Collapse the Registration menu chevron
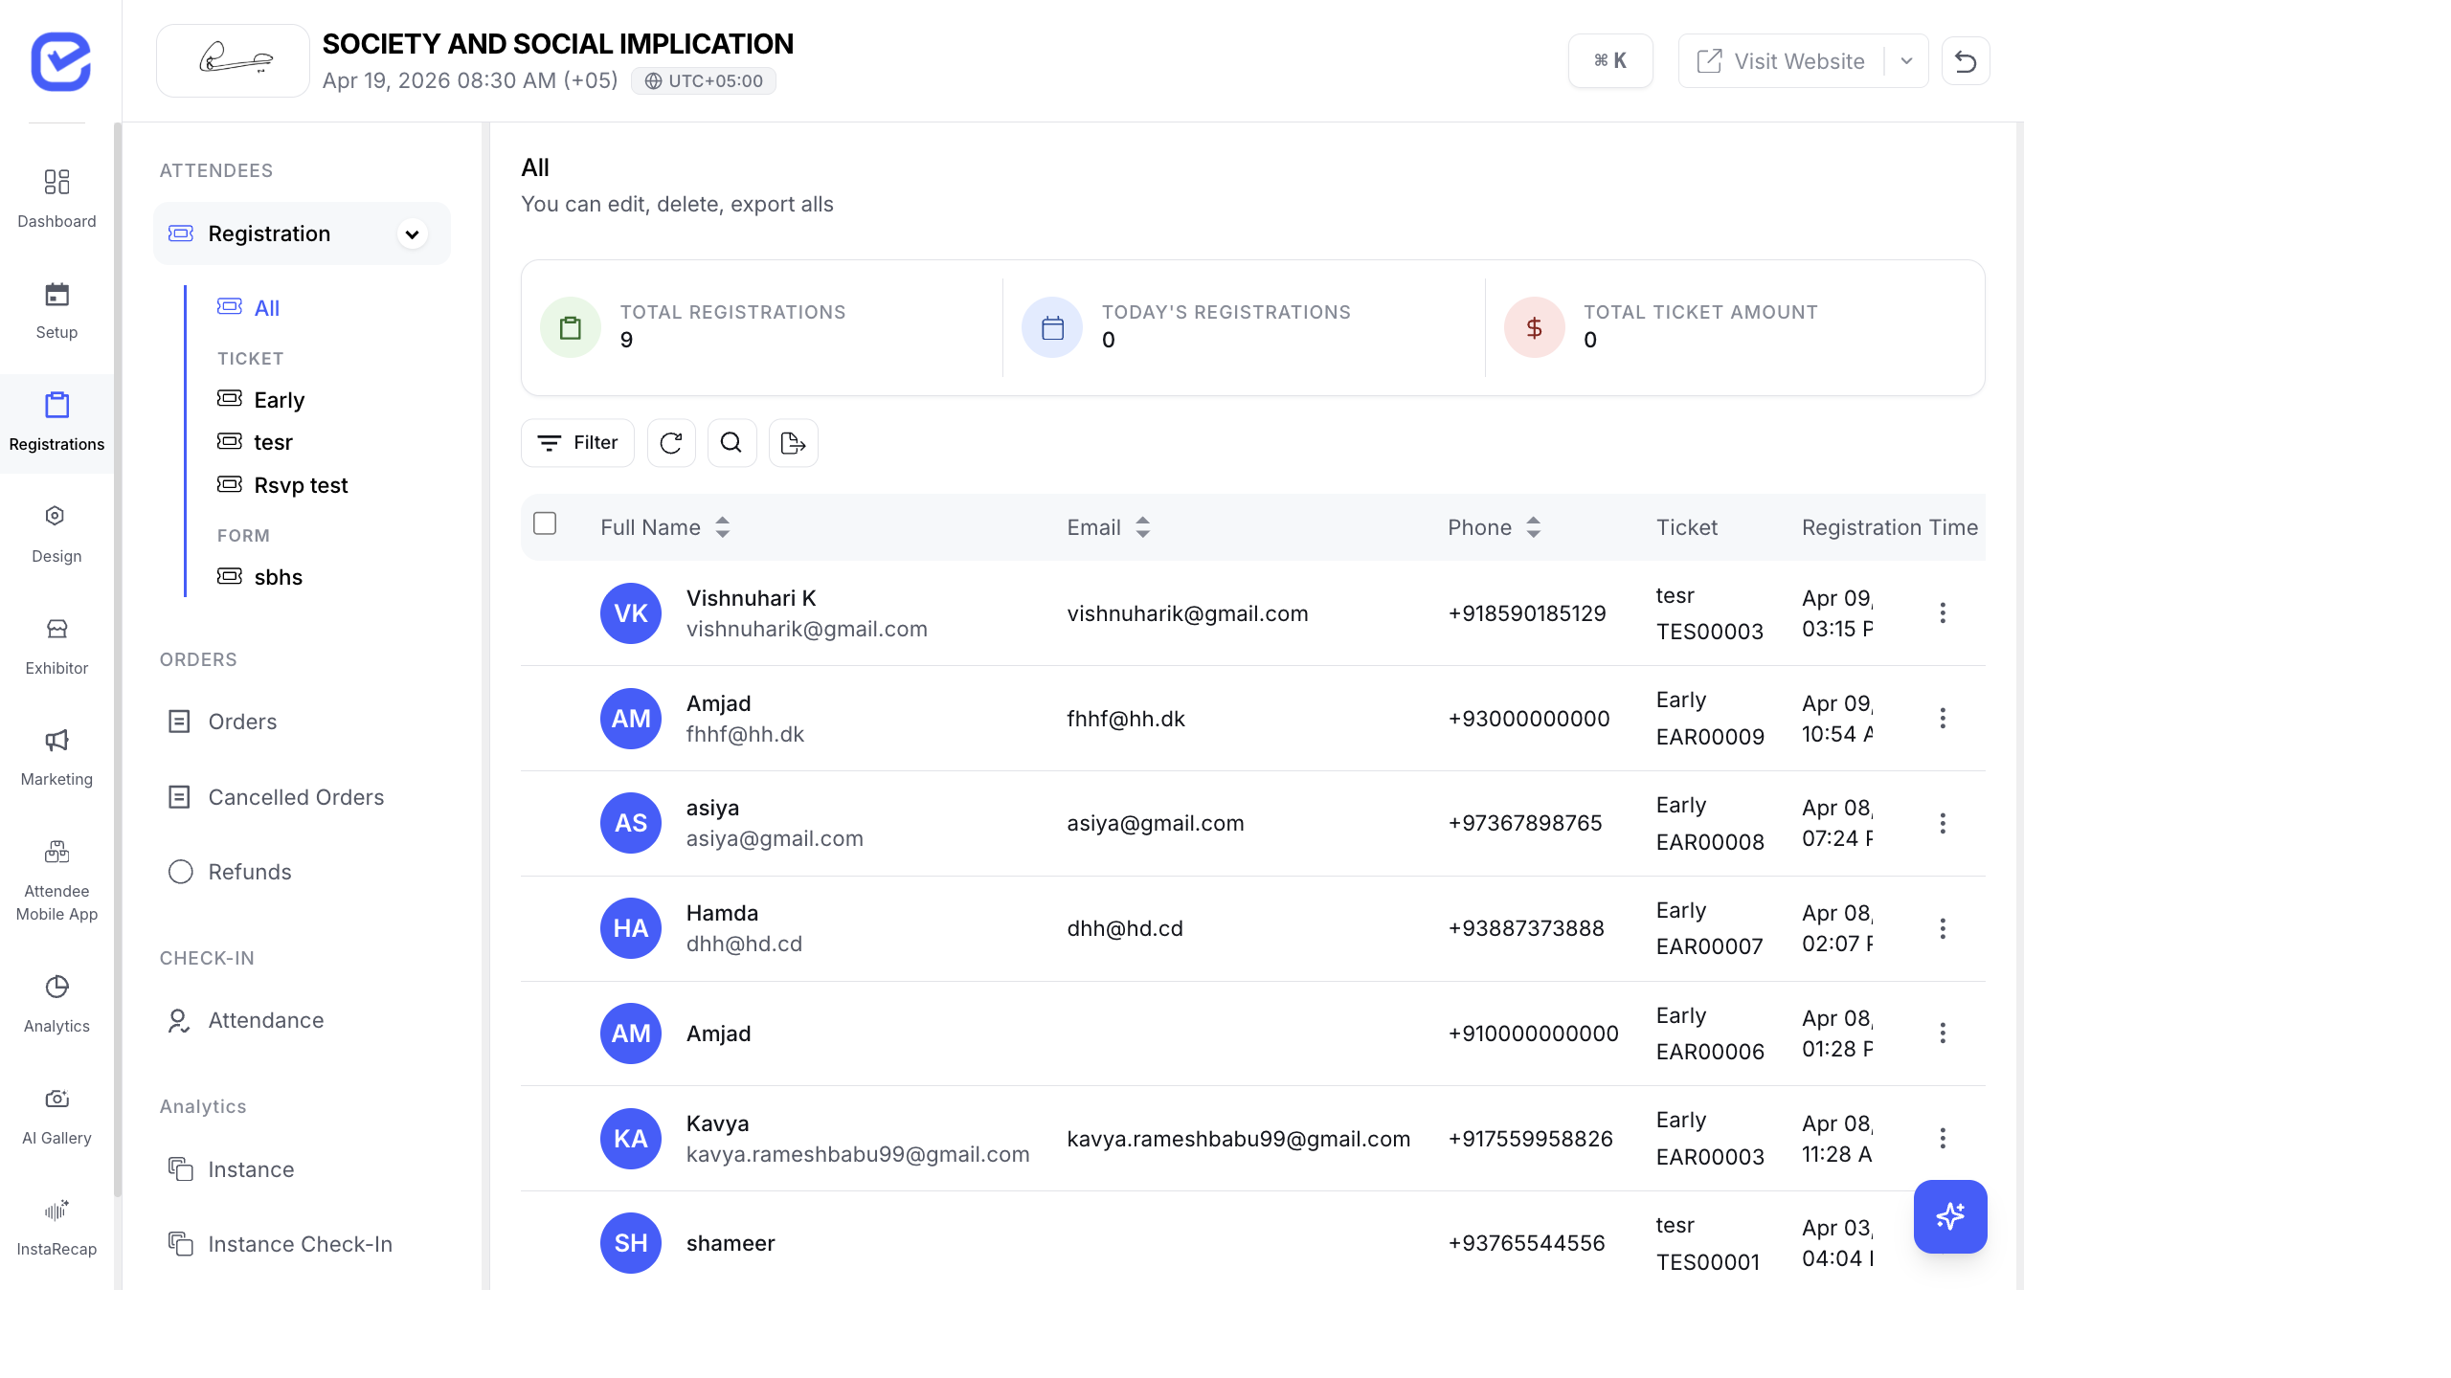 click(412, 234)
